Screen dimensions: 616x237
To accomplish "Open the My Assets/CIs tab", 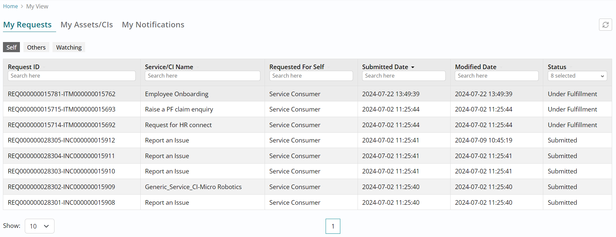I will tap(87, 25).
